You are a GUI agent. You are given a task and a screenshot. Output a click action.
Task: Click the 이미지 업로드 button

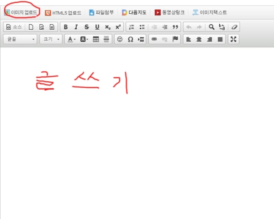pyautogui.click(x=21, y=12)
